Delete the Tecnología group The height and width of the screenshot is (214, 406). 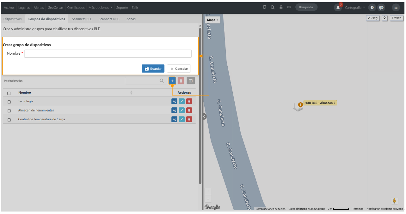pos(189,101)
